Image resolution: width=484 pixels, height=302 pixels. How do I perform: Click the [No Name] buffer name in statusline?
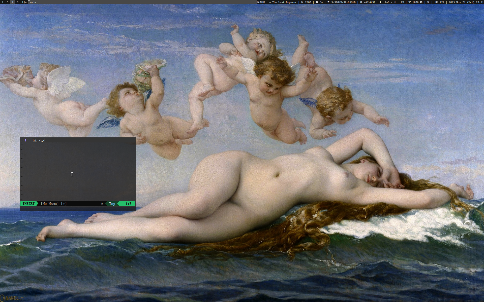[50, 204]
